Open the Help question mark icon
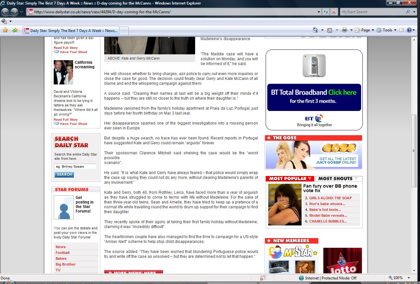The width and height of the screenshot is (420, 284). click(x=409, y=30)
